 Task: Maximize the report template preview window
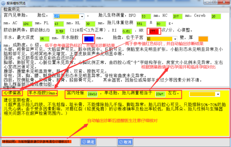[x=215, y=2]
